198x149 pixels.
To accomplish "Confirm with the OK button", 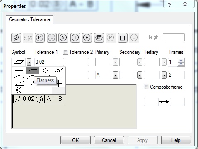I will coord(75,140).
